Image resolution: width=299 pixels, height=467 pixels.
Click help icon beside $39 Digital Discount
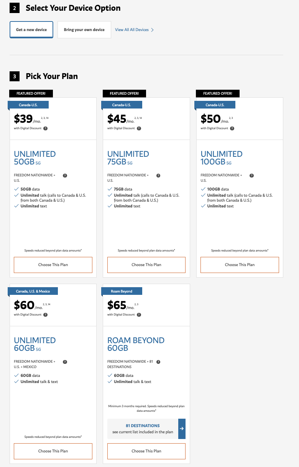click(x=46, y=128)
